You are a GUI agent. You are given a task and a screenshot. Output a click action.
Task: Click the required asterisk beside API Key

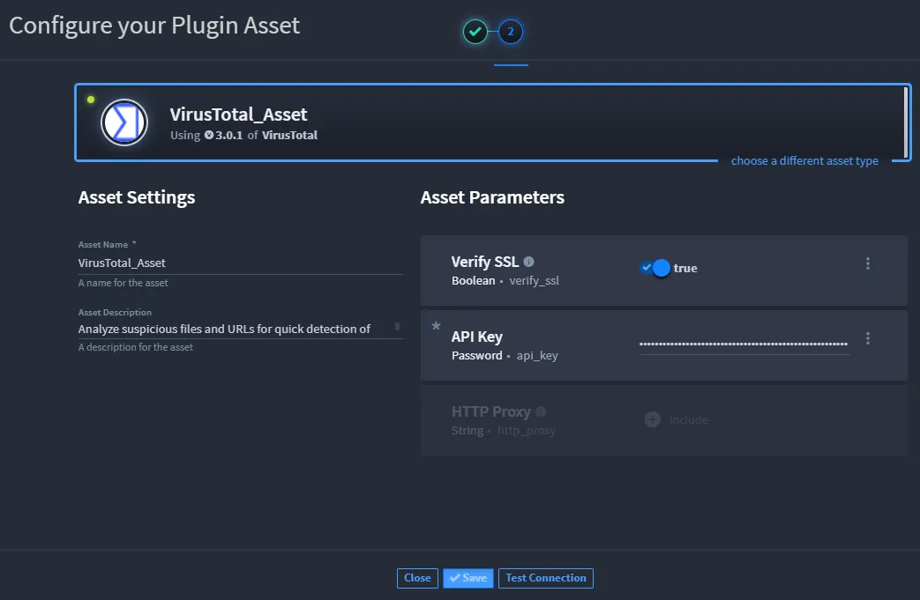coord(436,326)
